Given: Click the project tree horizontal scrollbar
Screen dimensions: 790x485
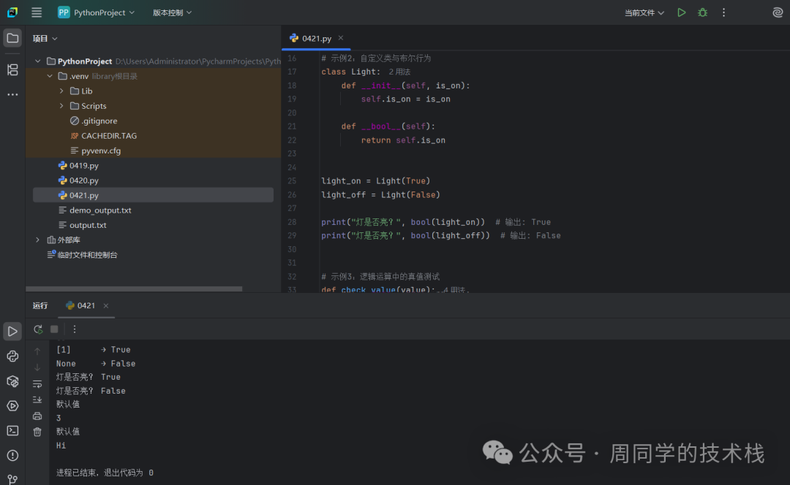Looking at the screenshot, I should (134, 289).
